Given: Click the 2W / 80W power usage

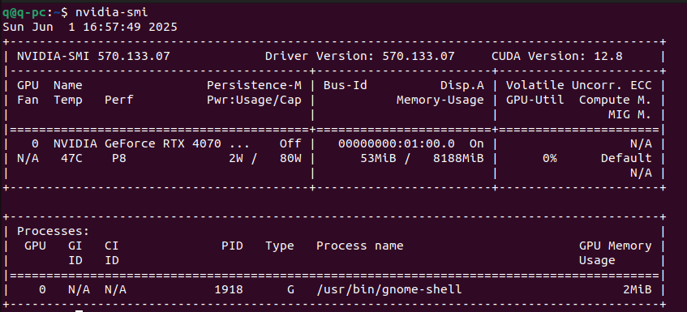Looking at the screenshot, I should point(265,158).
